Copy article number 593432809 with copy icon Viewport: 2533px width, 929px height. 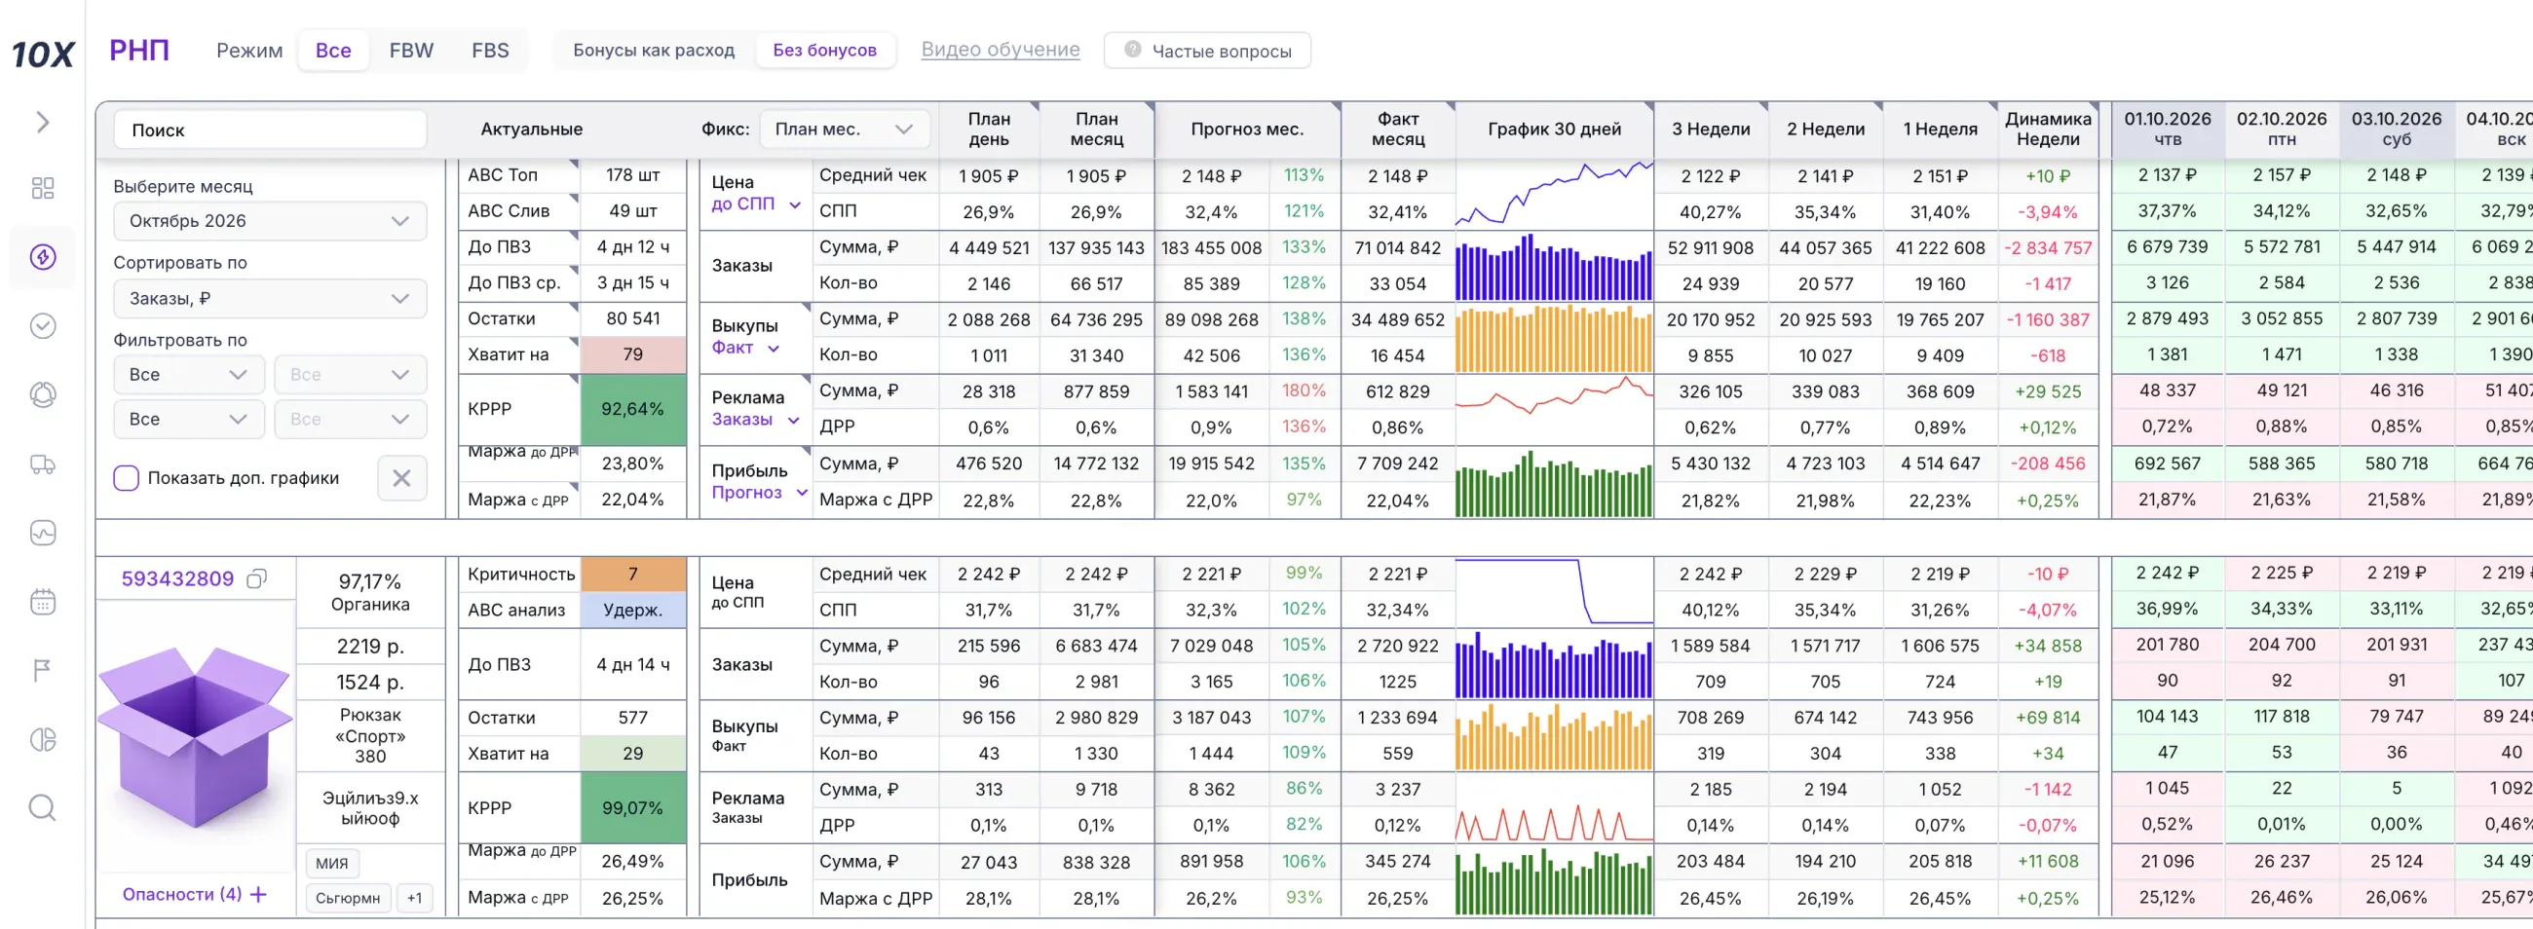click(256, 579)
